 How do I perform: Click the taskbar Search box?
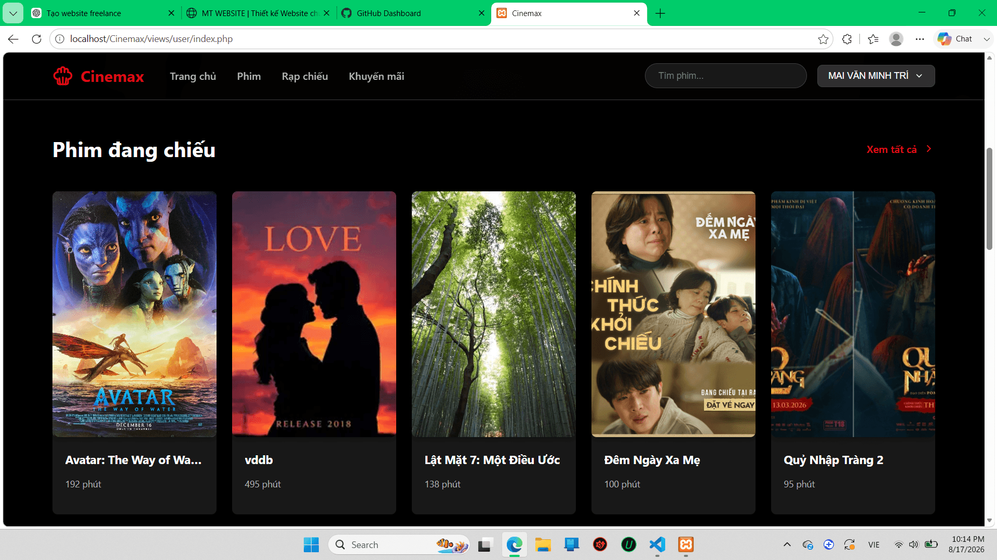[399, 545]
